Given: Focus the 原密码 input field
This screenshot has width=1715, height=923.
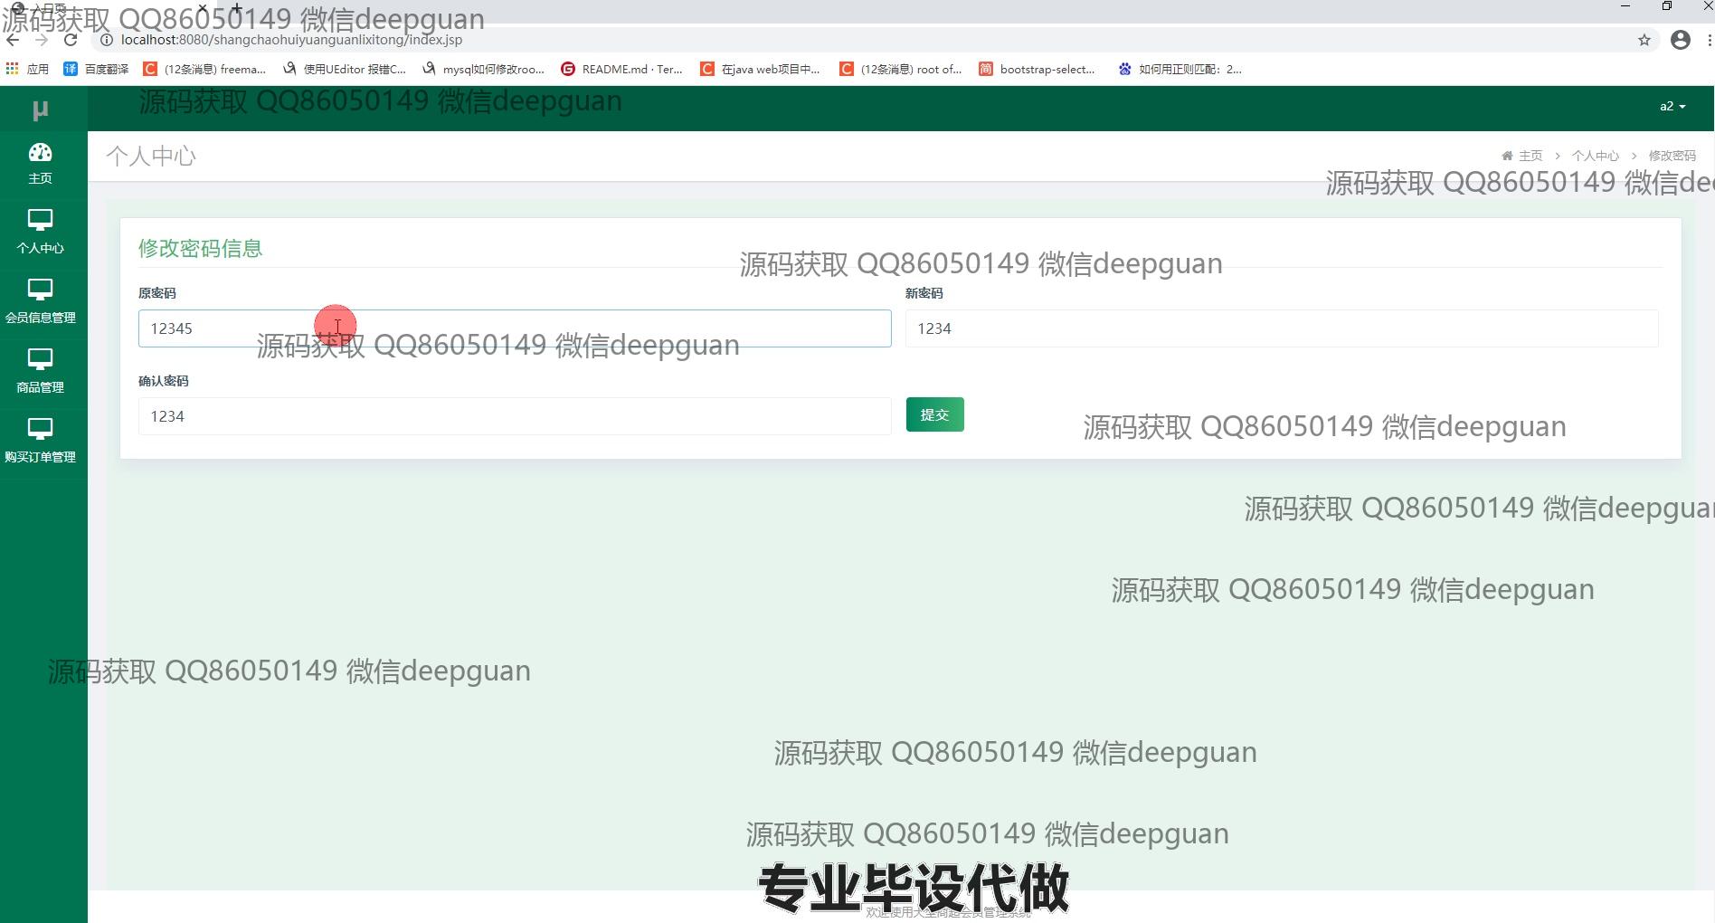Looking at the screenshot, I should pyautogui.click(x=514, y=328).
